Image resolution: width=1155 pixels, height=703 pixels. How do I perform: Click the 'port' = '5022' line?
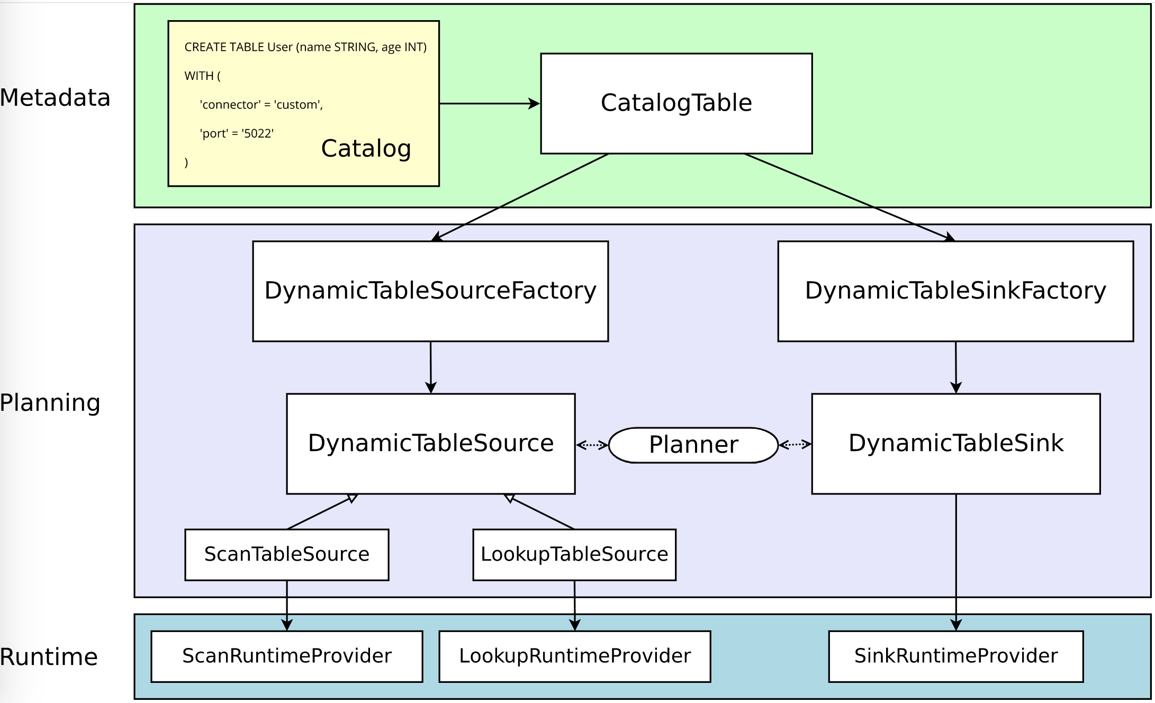tap(237, 133)
